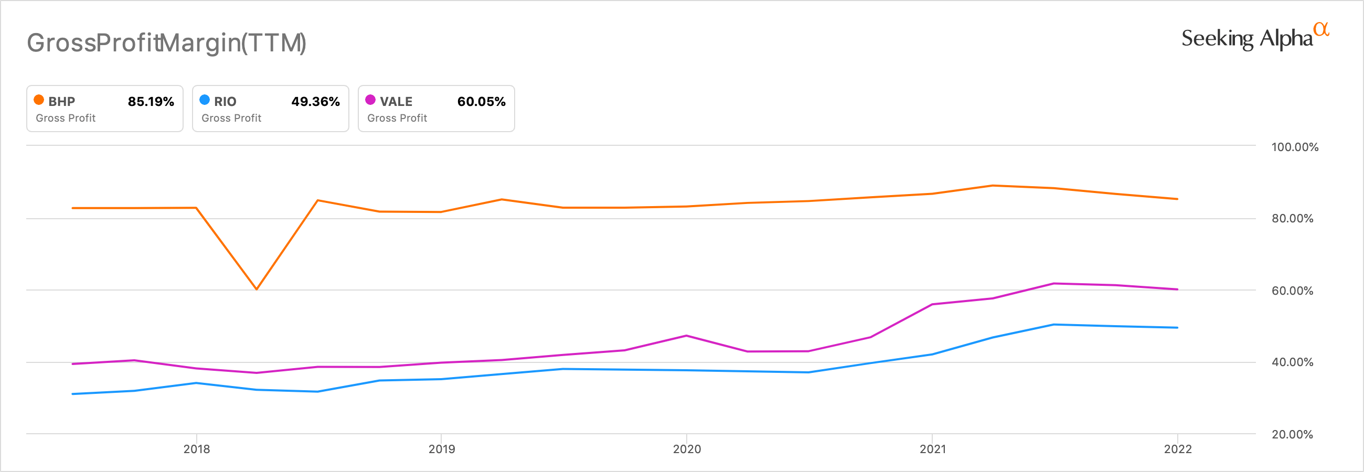The height and width of the screenshot is (472, 1364).
Task: Click the magenta VALE legend dot
Action: 370,100
